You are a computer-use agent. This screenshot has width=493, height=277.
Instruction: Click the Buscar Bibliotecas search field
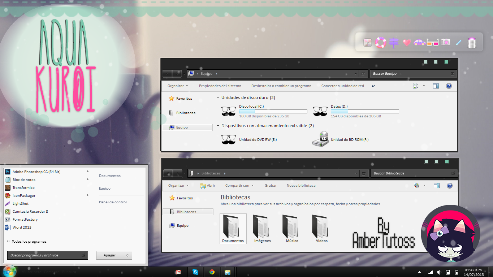[x=414, y=173]
